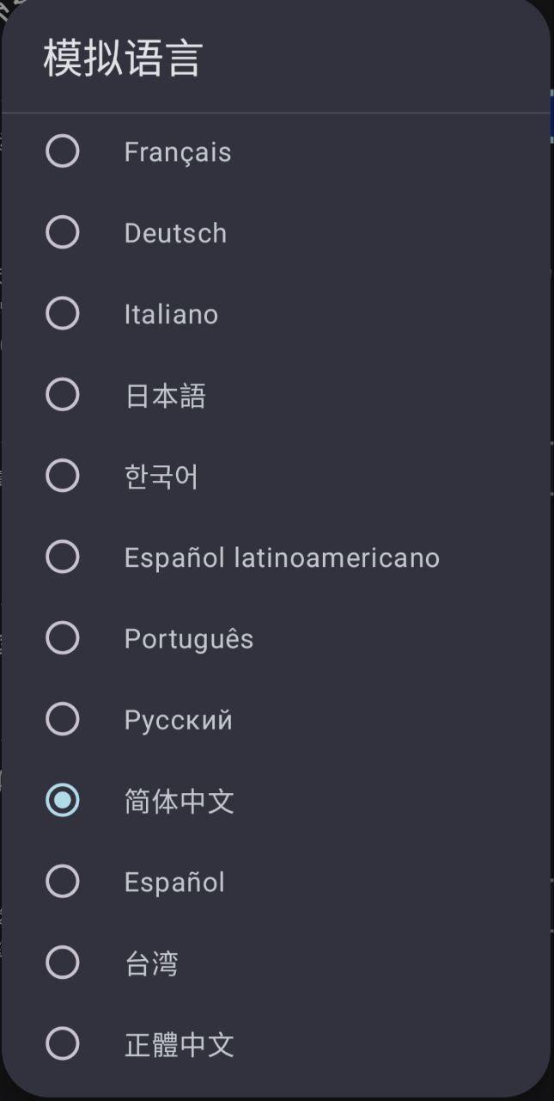Select the Français radio button
The image size is (554, 1101).
point(63,151)
